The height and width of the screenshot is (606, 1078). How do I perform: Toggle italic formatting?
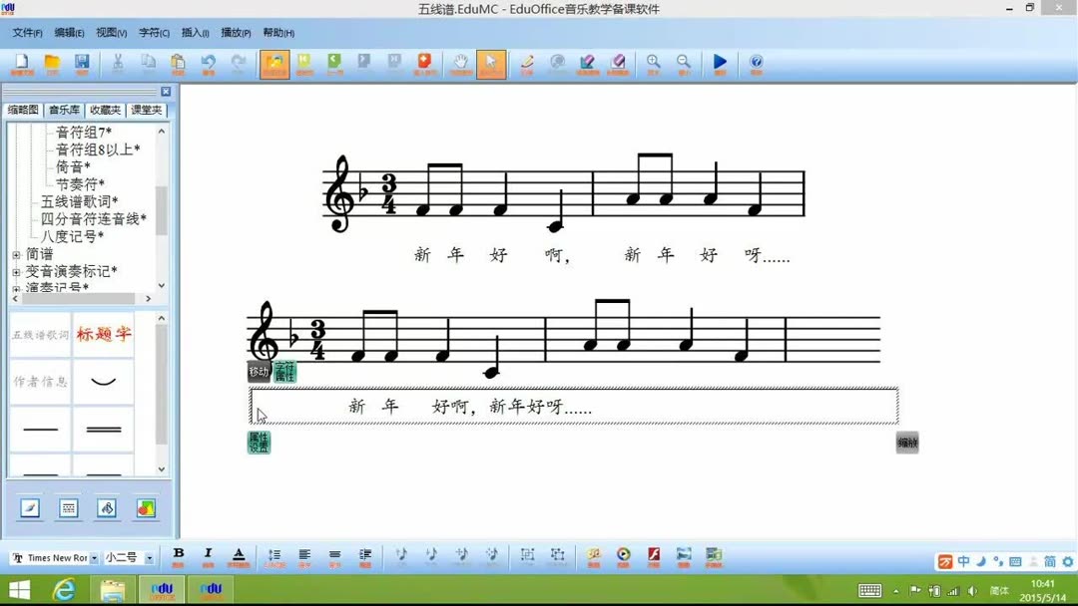point(209,556)
